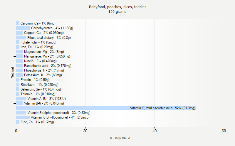Click the Vitamin A, IU bar
The width and height of the screenshot is (235, 146).
pos(21,99)
